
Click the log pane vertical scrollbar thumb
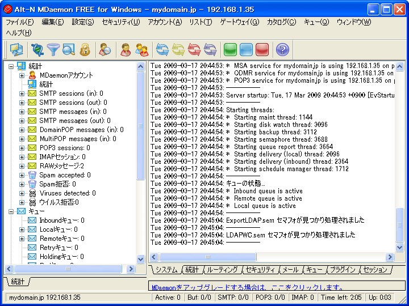[x=399, y=225]
